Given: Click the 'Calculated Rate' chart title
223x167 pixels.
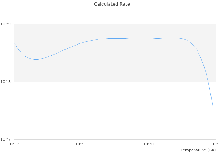Looking at the screenshot, I should point(112,4).
